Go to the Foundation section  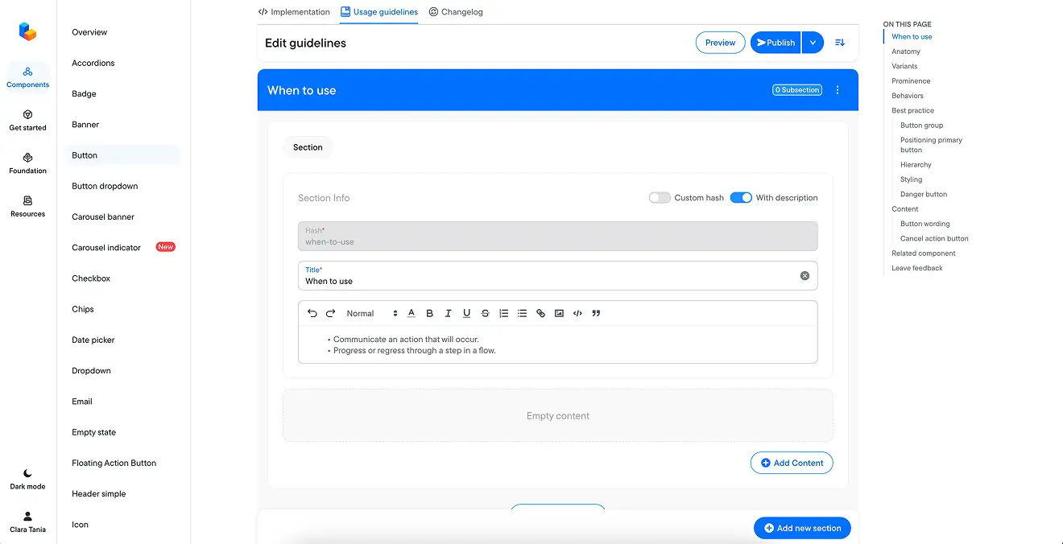[x=28, y=163]
